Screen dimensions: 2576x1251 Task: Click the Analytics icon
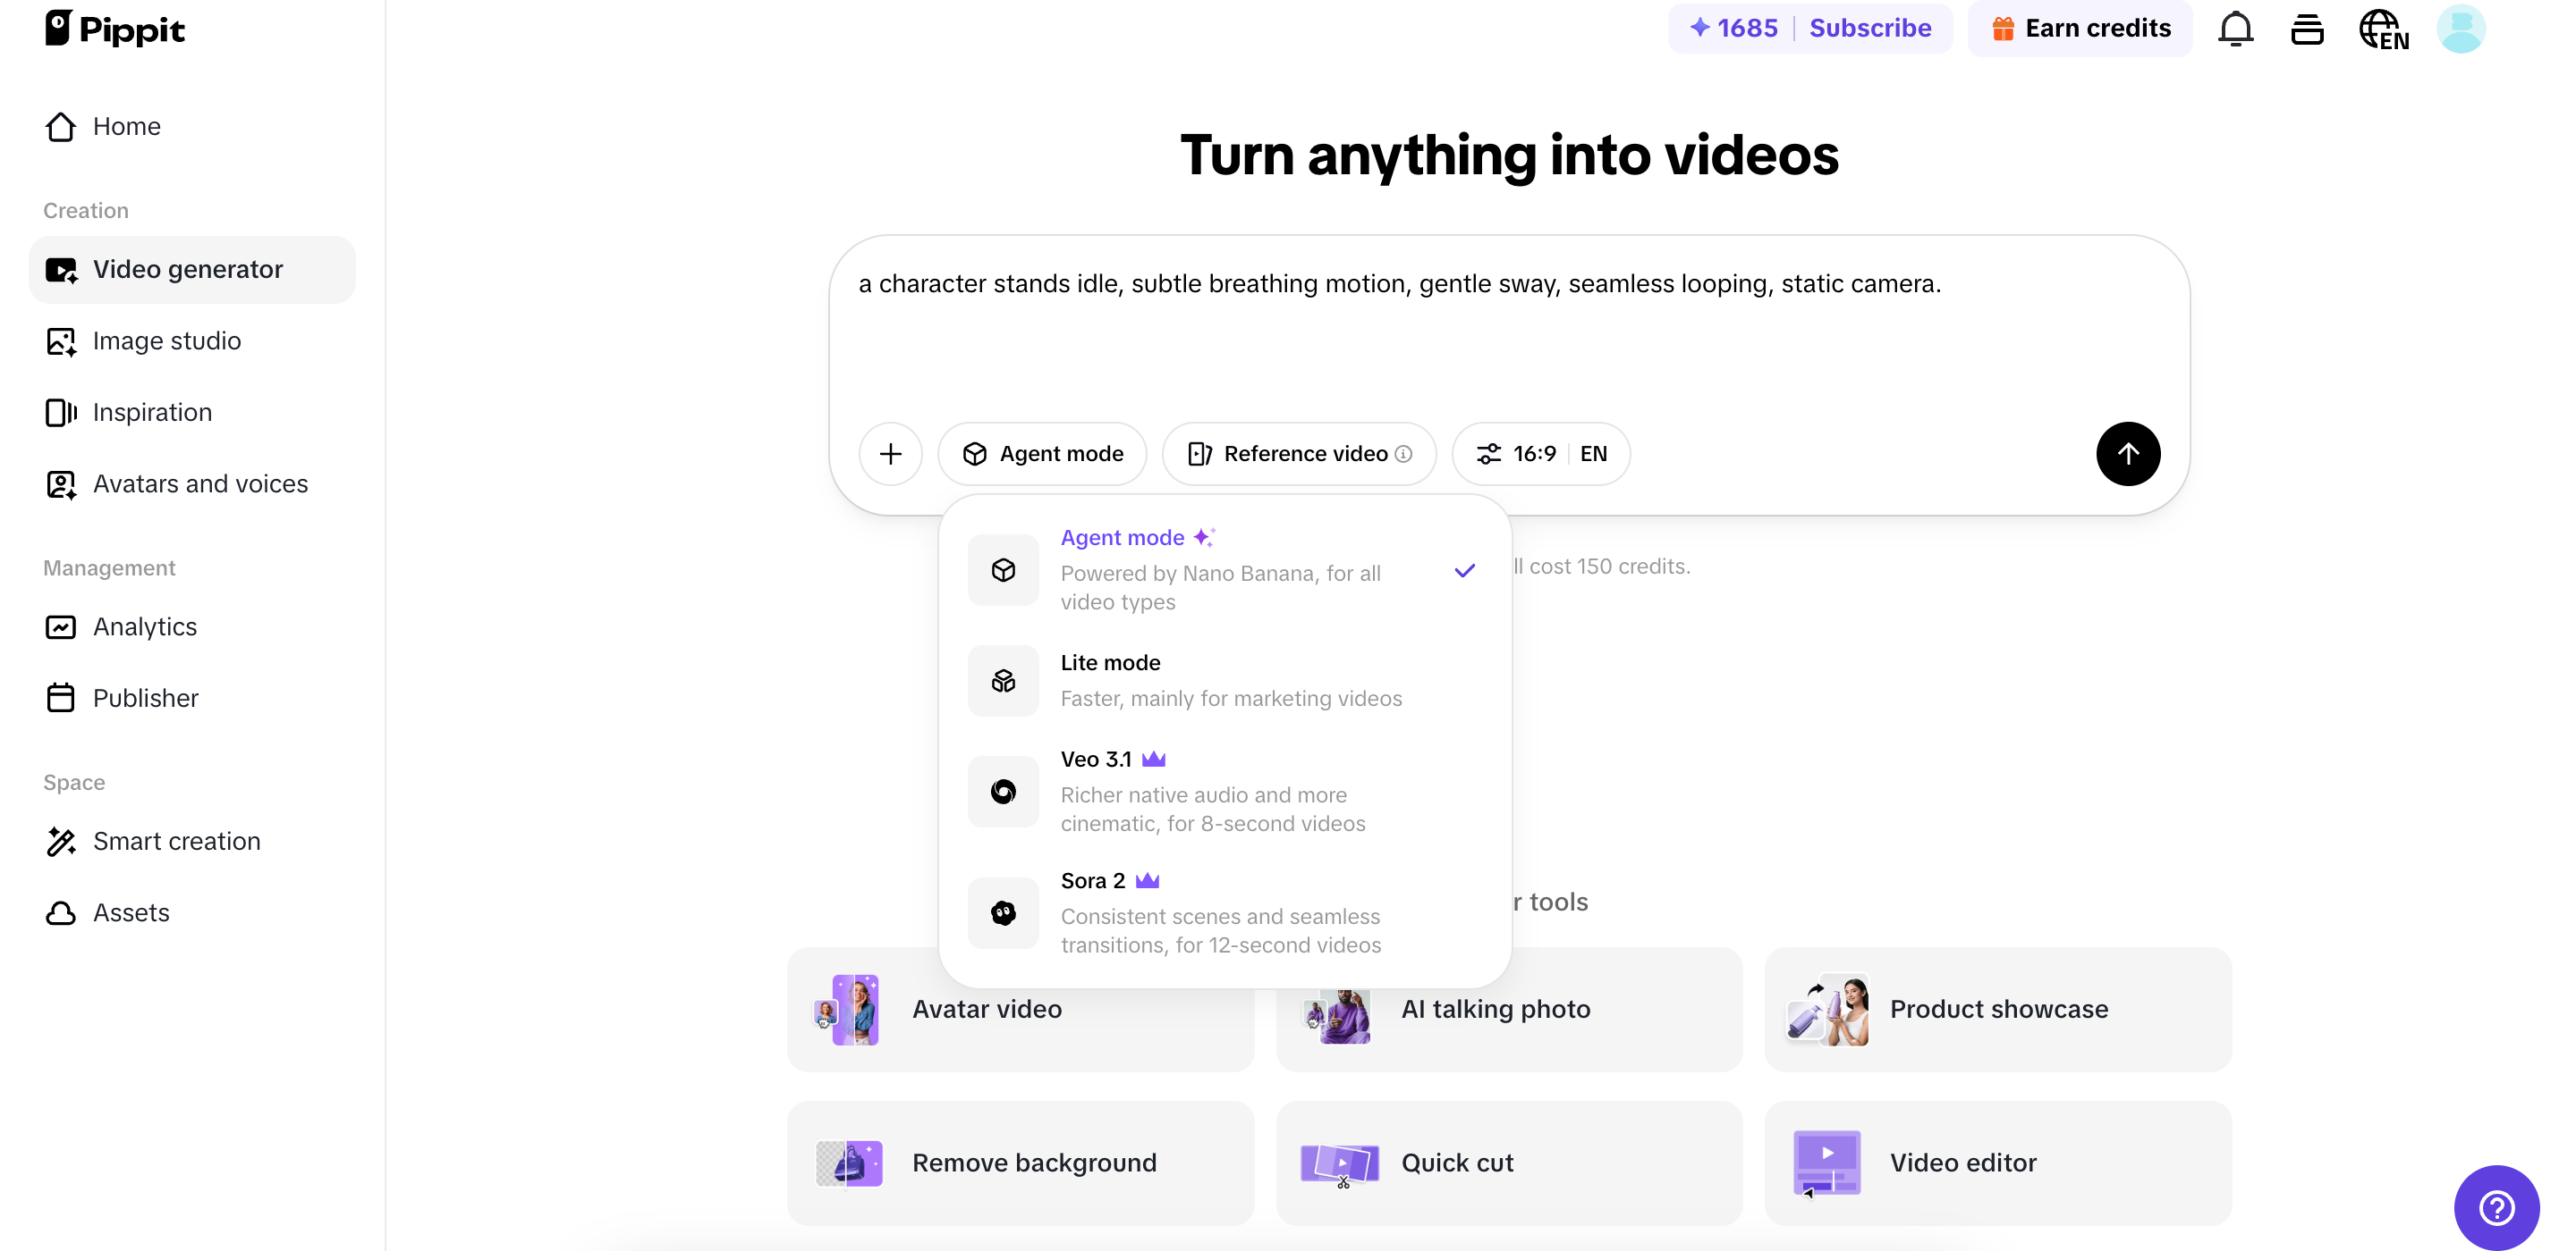(60, 626)
